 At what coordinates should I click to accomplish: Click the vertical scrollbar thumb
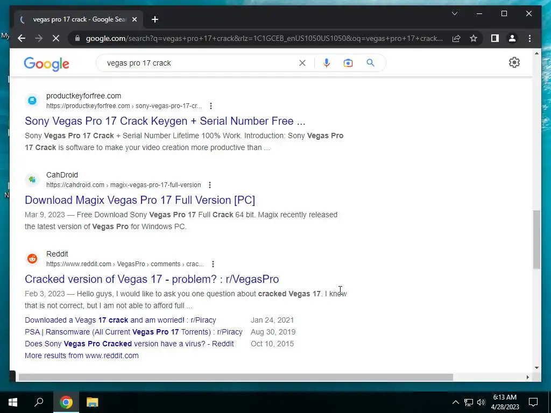tap(536, 239)
